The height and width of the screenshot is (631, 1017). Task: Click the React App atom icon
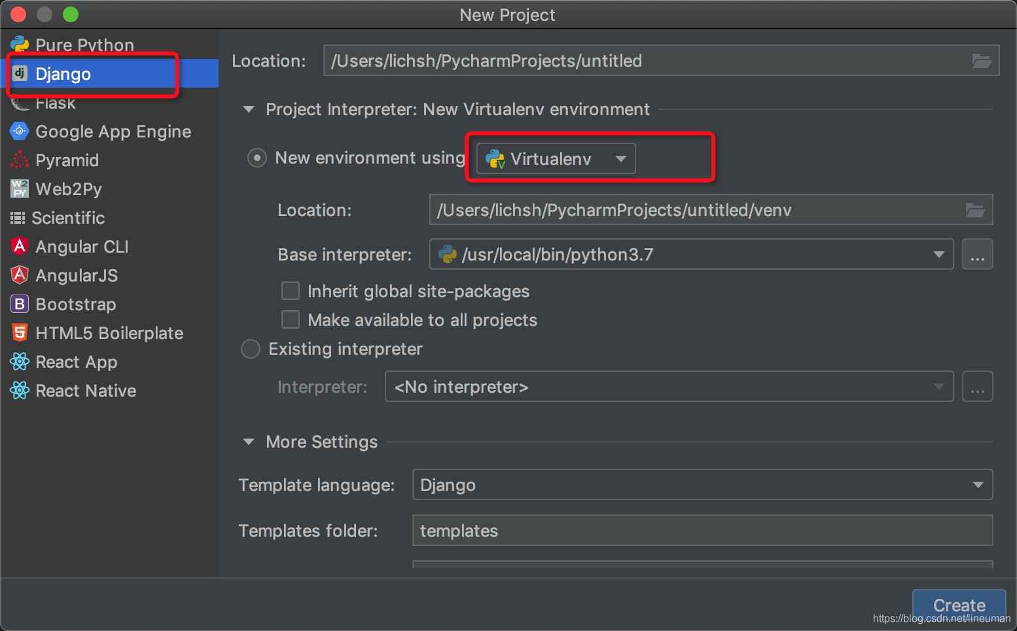pyautogui.click(x=20, y=361)
